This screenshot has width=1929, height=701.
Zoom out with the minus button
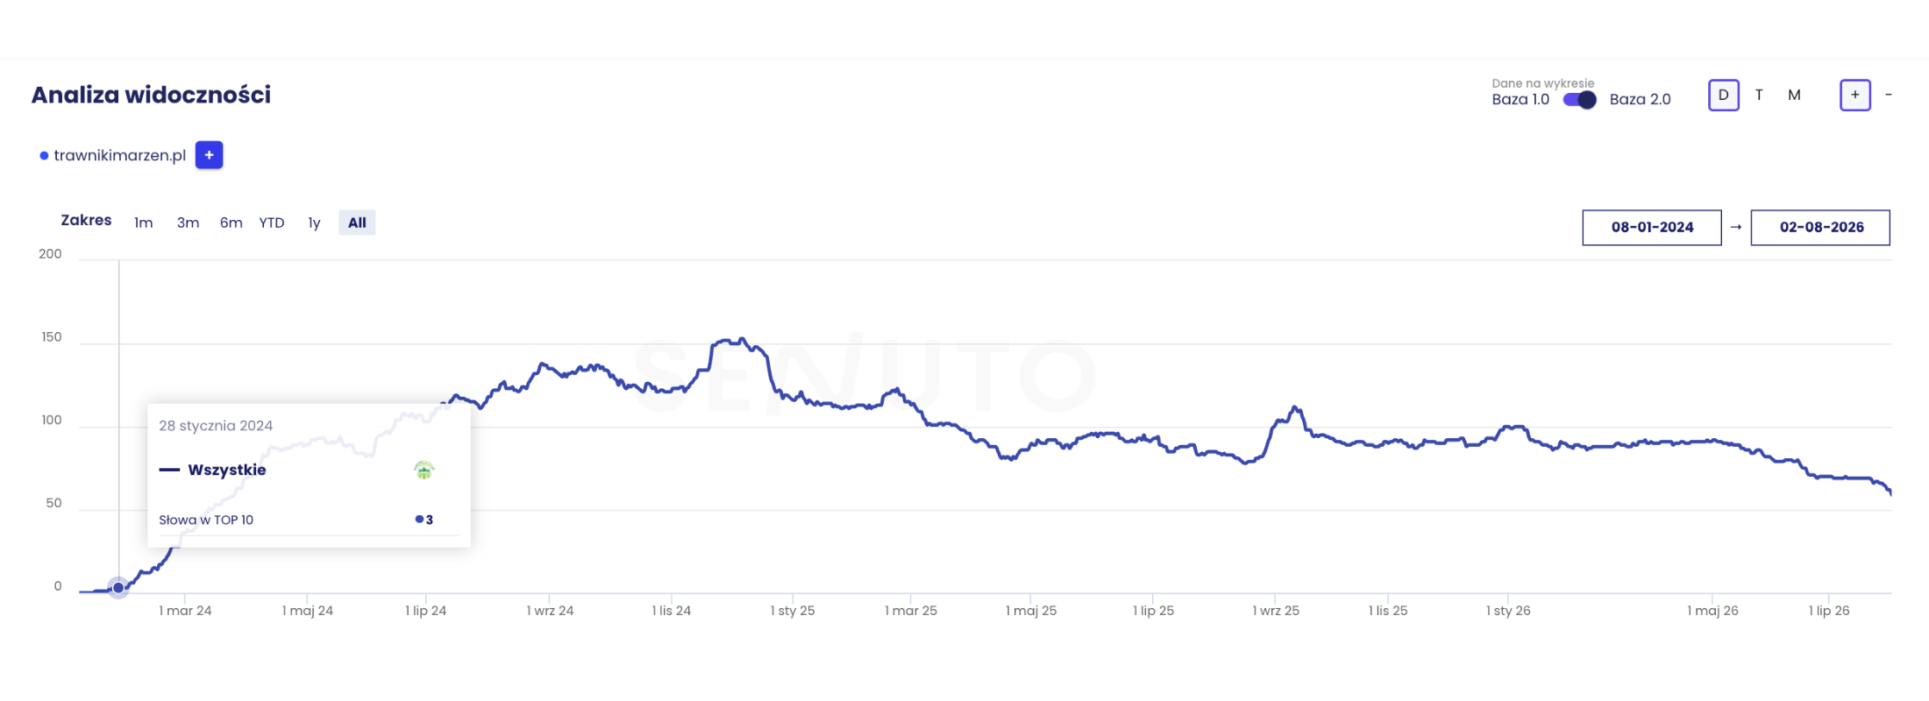[x=1888, y=95]
